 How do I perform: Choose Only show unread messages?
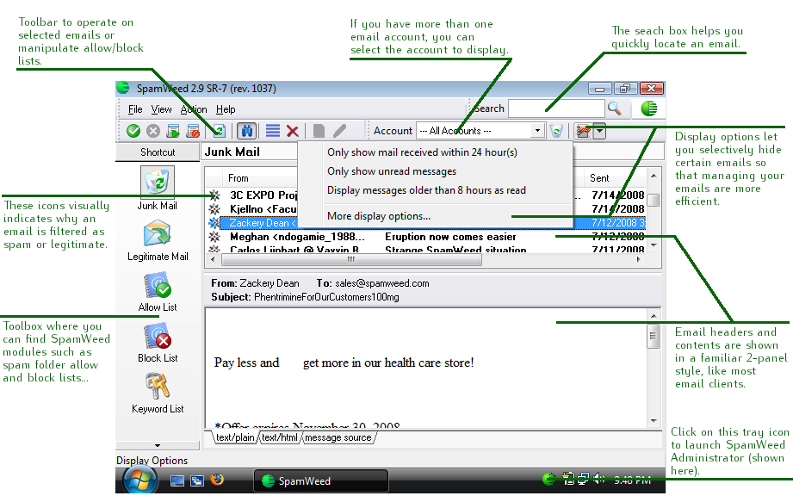(392, 171)
